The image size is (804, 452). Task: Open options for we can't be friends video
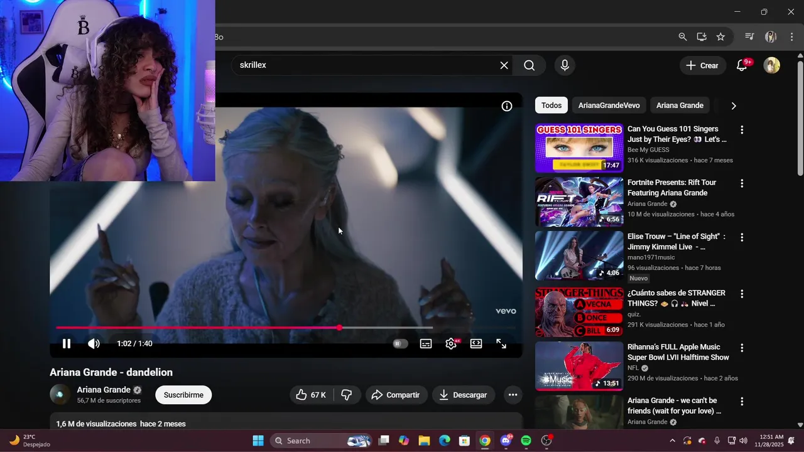pyautogui.click(x=742, y=401)
